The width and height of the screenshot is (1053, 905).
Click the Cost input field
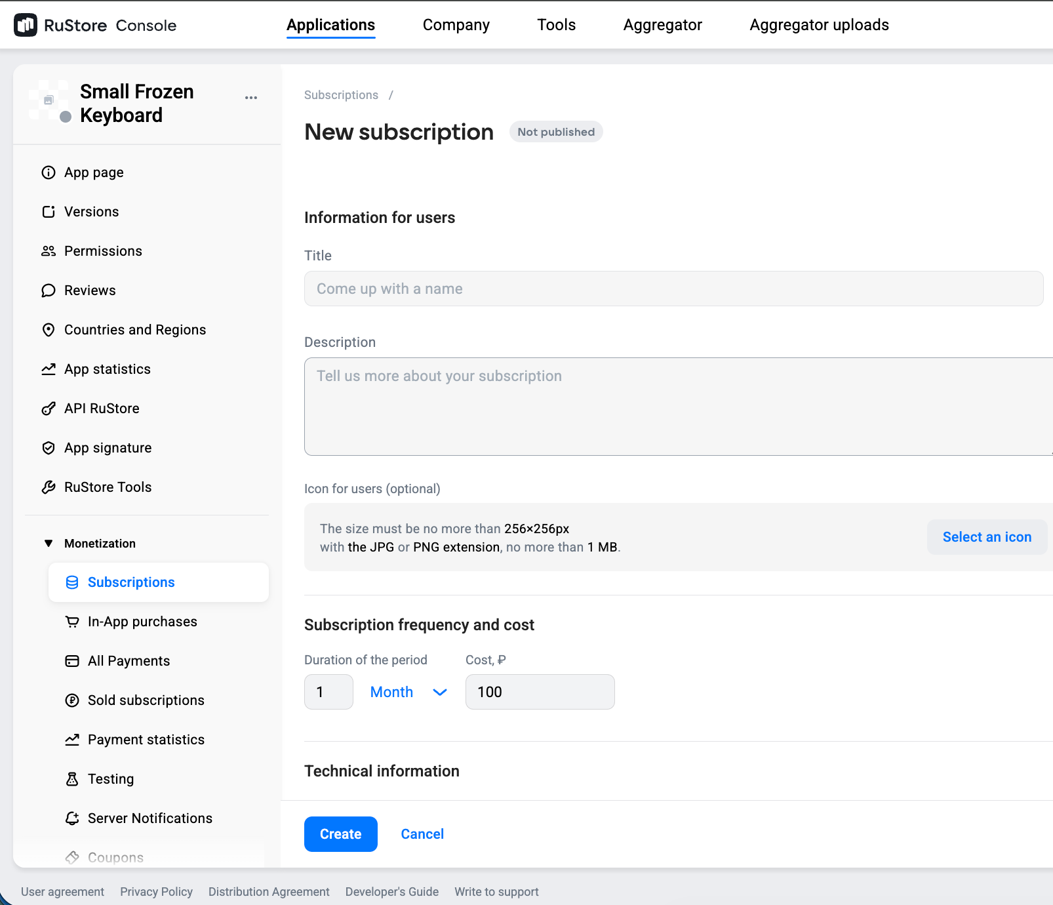(540, 692)
